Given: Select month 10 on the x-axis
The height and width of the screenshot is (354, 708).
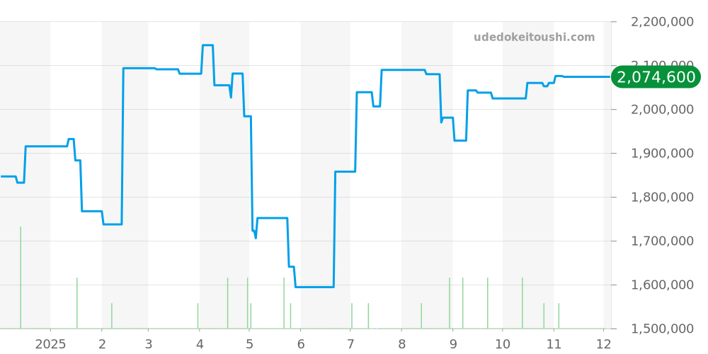Looking at the screenshot, I should click(502, 344).
